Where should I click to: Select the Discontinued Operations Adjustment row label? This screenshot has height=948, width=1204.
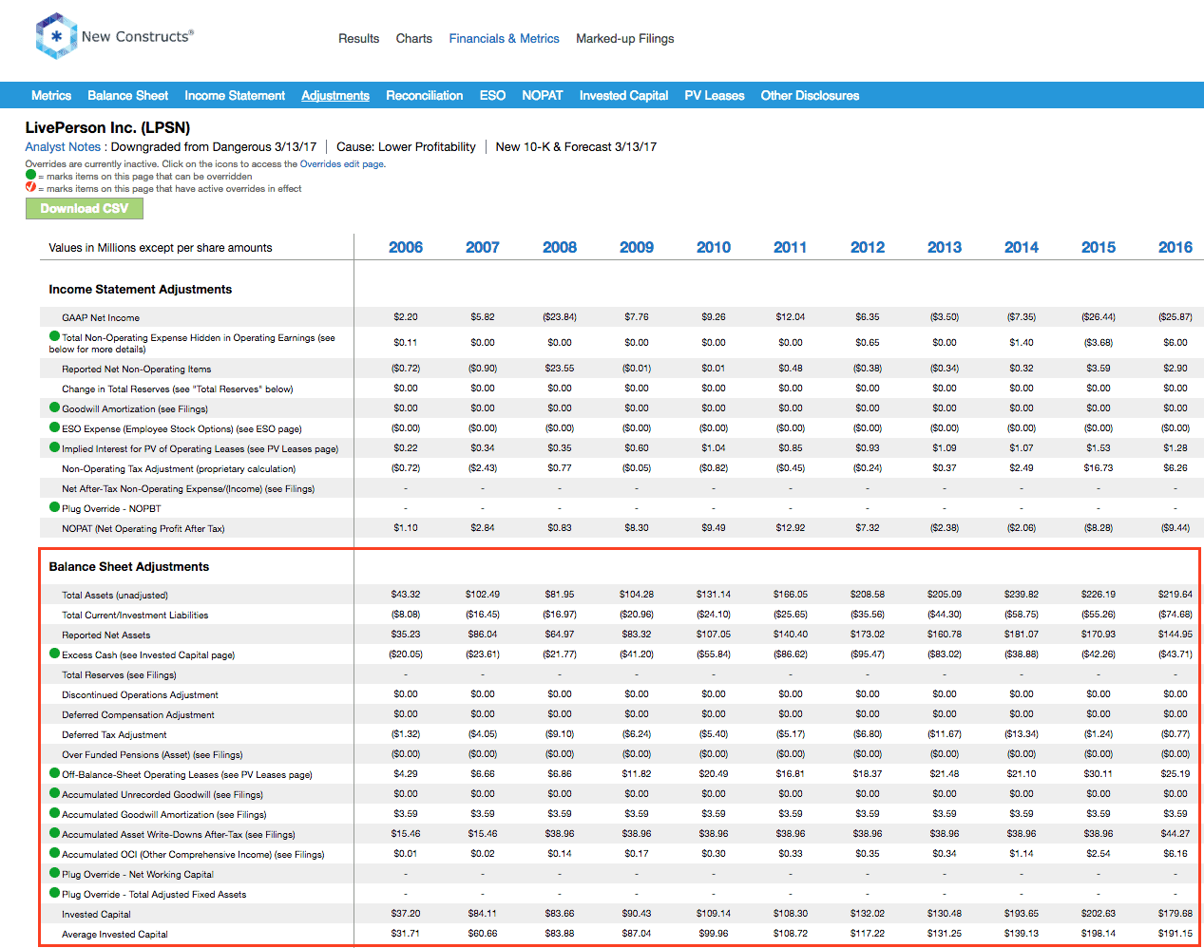pos(140,694)
